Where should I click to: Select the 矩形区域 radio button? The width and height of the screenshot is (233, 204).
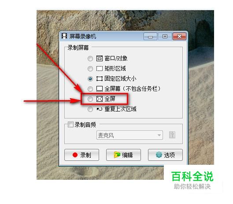pos(90,69)
